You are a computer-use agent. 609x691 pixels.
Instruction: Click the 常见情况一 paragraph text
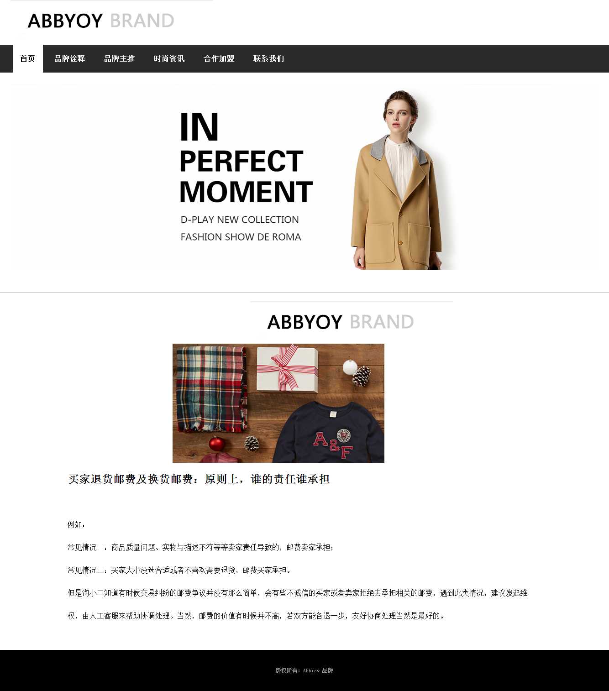[201, 547]
